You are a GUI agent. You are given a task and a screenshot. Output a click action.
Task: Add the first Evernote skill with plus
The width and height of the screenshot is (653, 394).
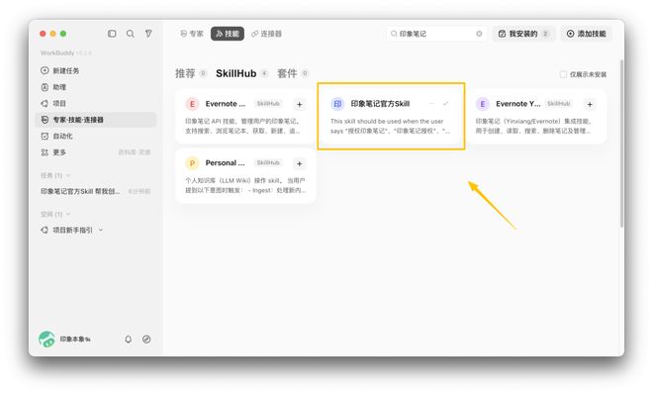tap(300, 104)
